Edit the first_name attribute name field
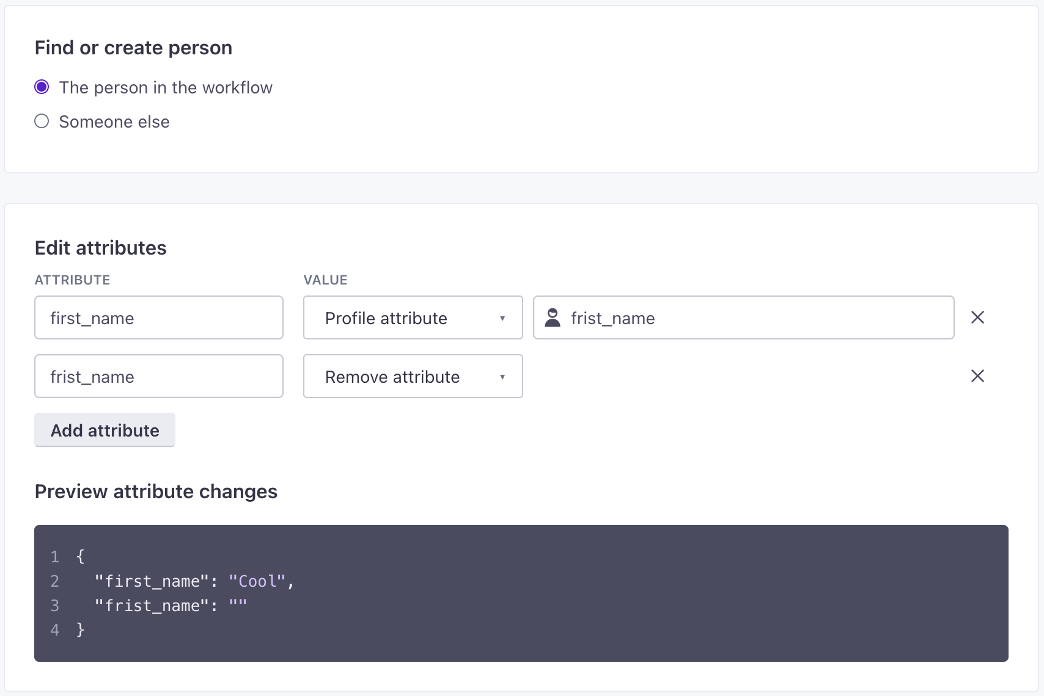Screen dimensions: 1044x696 click(x=159, y=317)
